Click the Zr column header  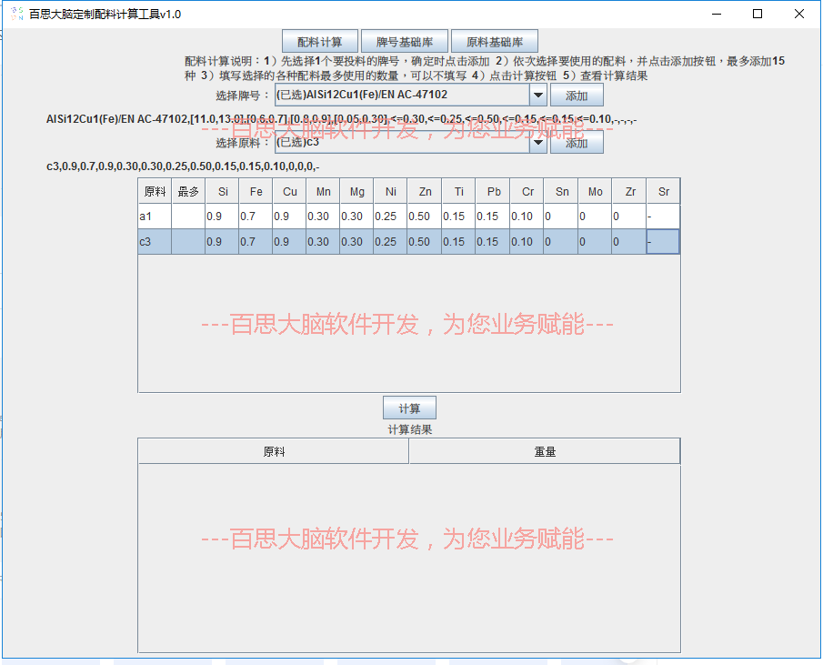click(628, 191)
